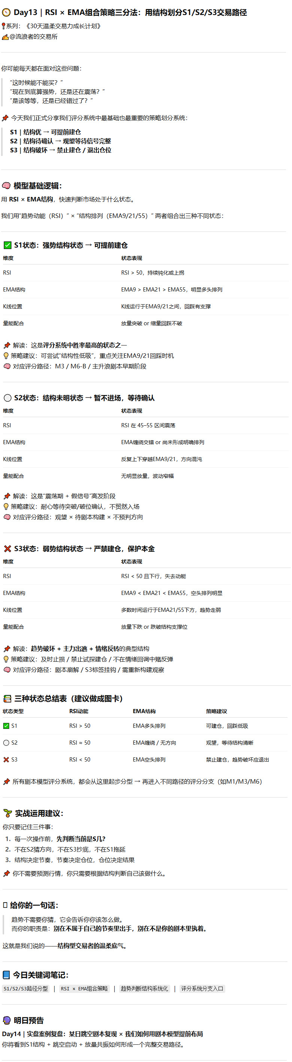Click the white circle beside S2状态 heading
The width and height of the screenshot is (292, 1062).
[x=7, y=398]
